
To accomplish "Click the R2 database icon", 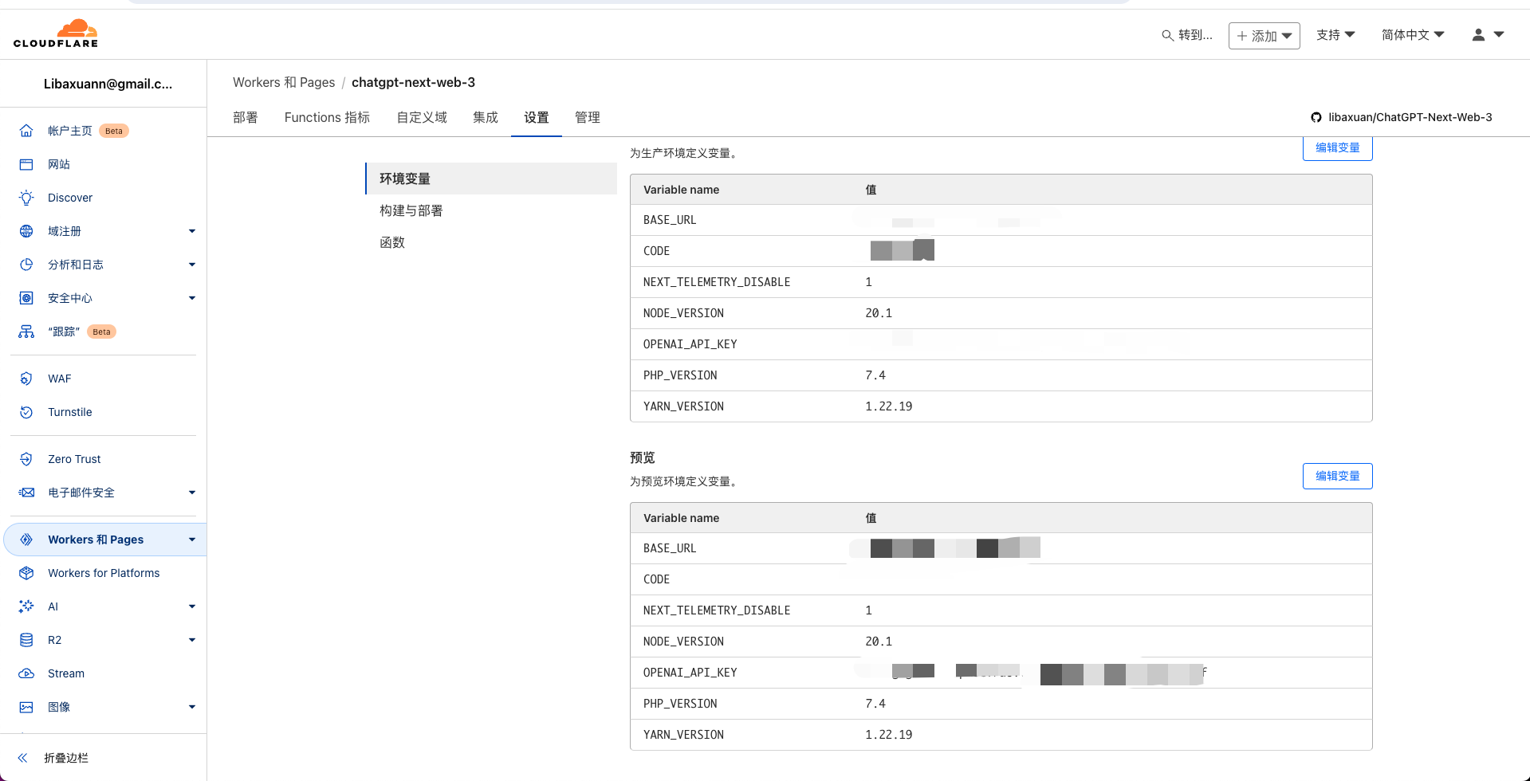I will tap(26, 640).
